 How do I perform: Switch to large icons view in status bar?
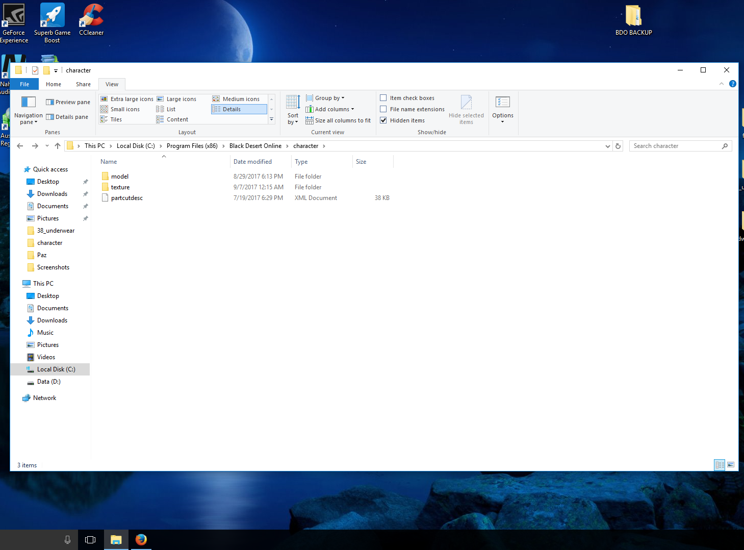click(731, 465)
